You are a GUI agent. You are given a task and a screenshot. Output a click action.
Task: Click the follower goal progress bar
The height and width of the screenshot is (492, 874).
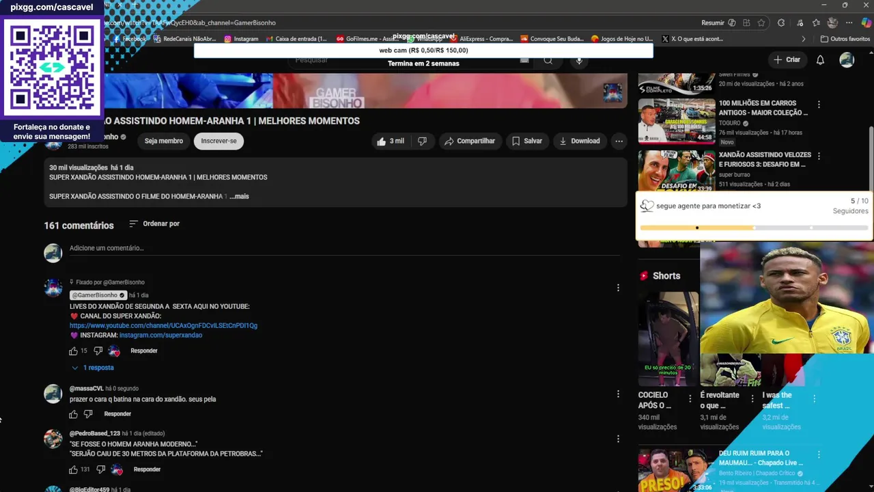click(x=754, y=228)
